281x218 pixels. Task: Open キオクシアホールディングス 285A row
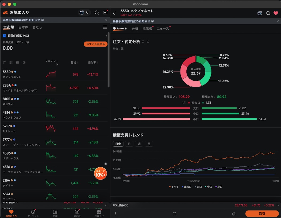point(55,88)
